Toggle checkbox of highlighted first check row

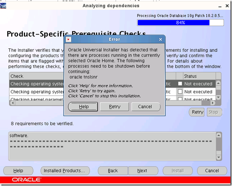click(x=180, y=84)
